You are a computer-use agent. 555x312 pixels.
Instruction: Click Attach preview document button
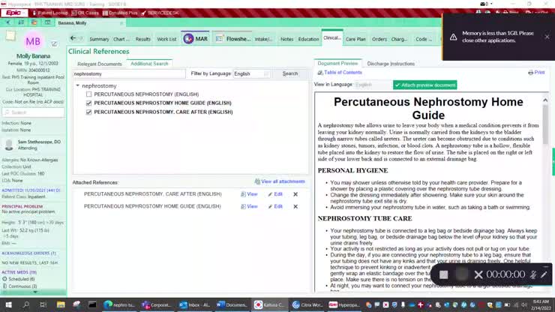point(424,85)
